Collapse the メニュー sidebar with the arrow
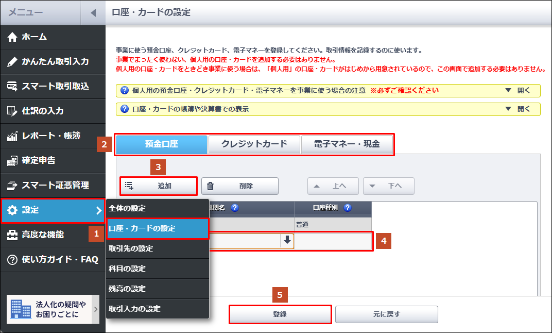552x333 pixels. coord(93,13)
